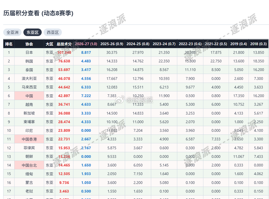This screenshot has width=269, height=199.
Task: Click Malaysia's 2026-27 value 6.333
Action: tap(86, 87)
